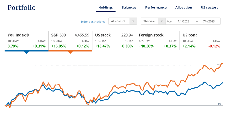Switch to the US sectors tab
This screenshot has width=226, height=113.
click(209, 8)
